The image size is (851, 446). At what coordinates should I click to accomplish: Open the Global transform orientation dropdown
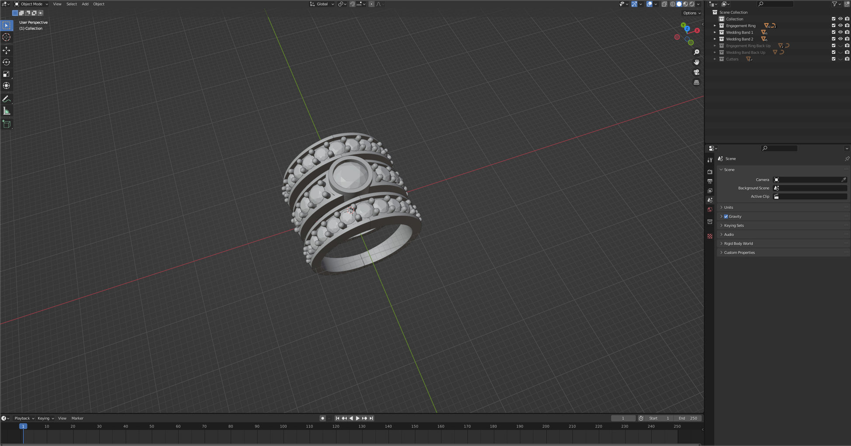322,4
